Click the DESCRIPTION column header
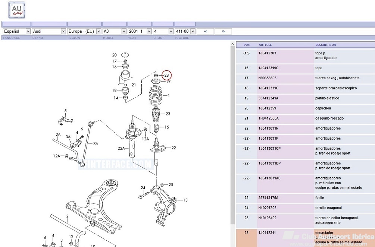The width and height of the screenshot is (375, 247). (325, 45)
